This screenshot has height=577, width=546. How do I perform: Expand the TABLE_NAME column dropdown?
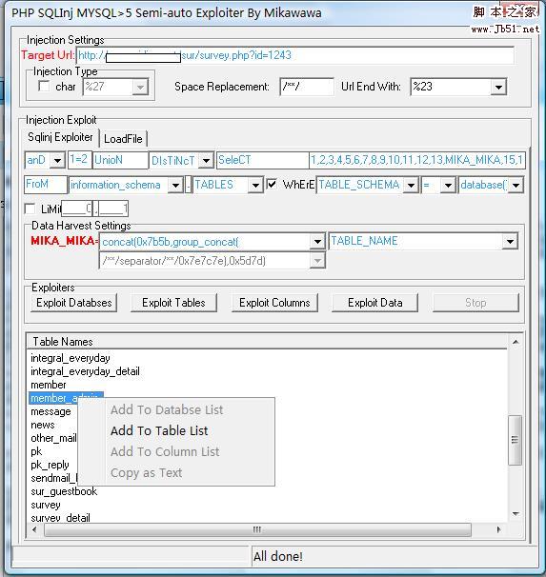coord(510,242)
